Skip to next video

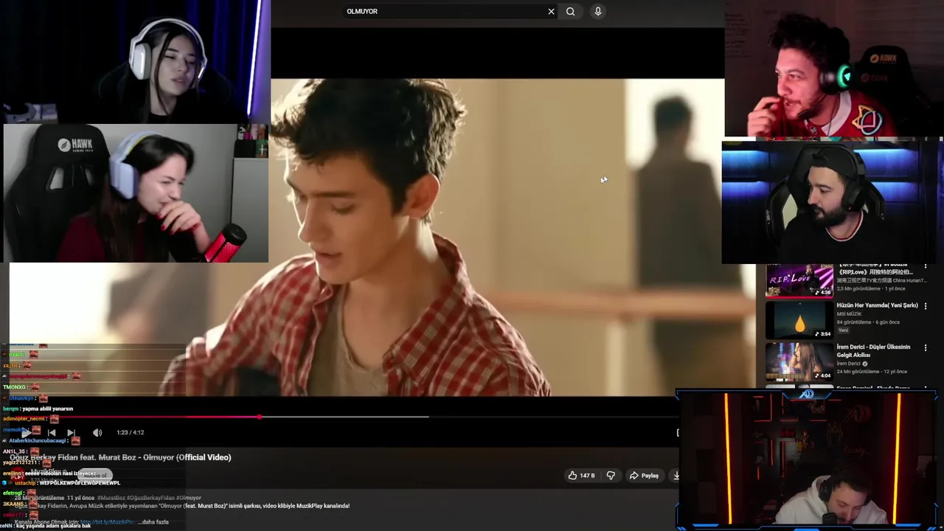[71, 433]
